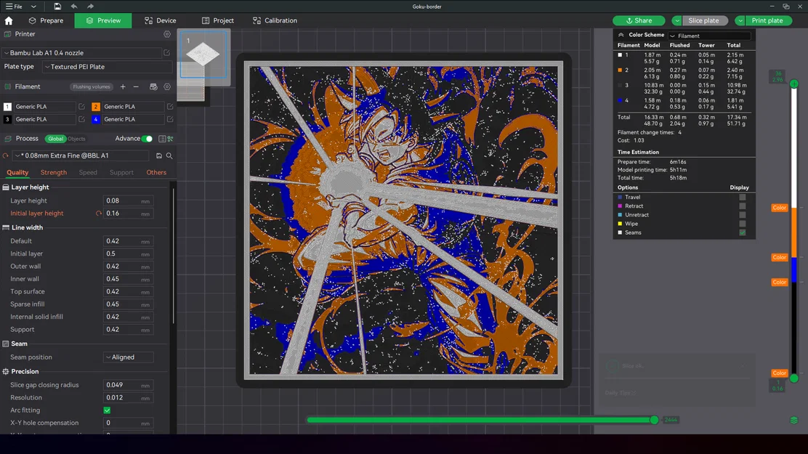
Task: Click the compare presets icon
Action: 171,139
